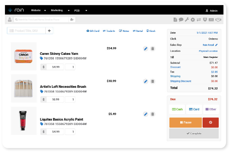Open Notes for this sale
Viewport: 231px width, 153px height.
tap(124, 31)
